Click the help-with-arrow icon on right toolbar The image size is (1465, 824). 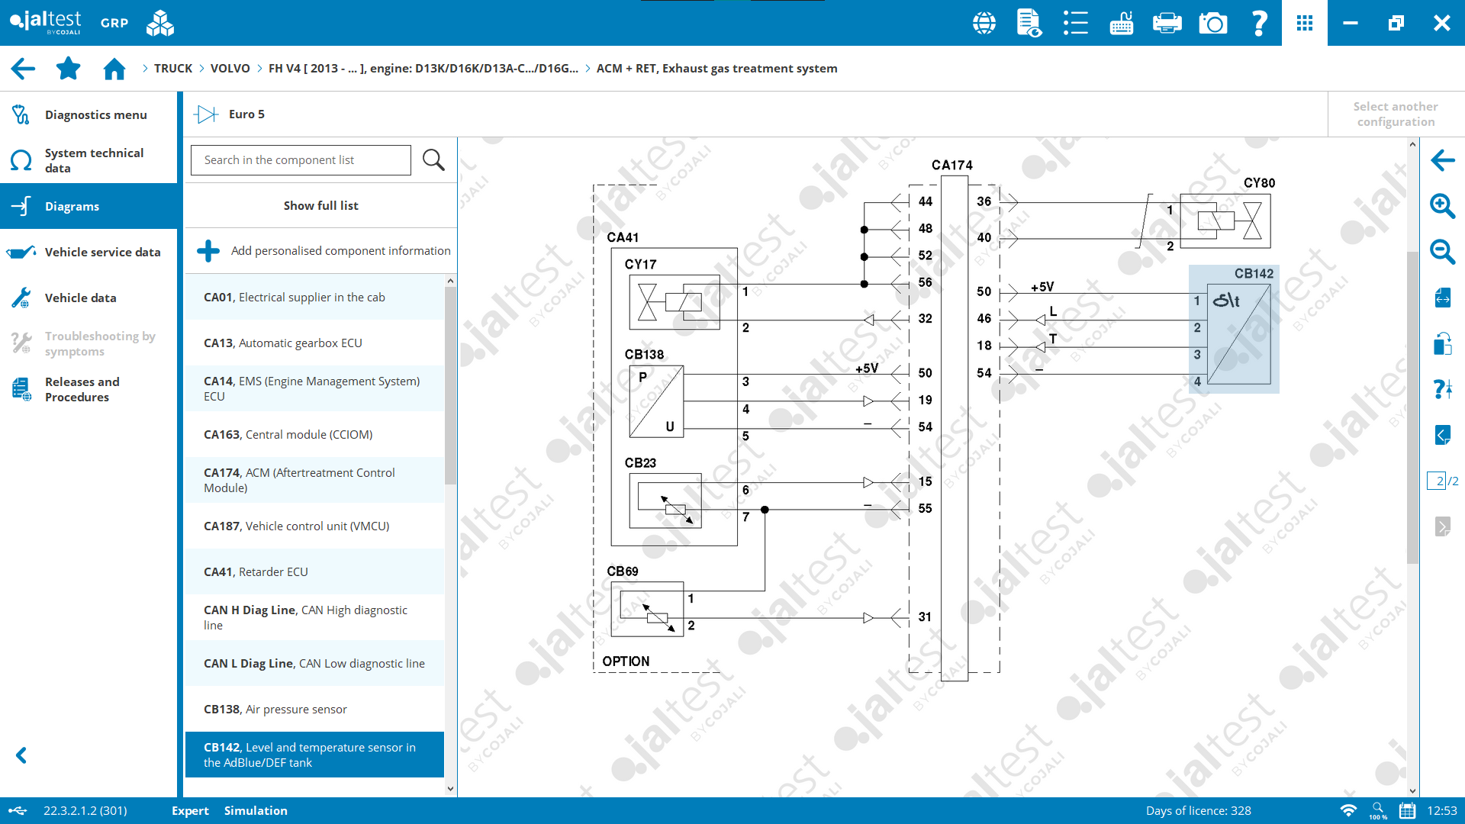(1442, 389)
